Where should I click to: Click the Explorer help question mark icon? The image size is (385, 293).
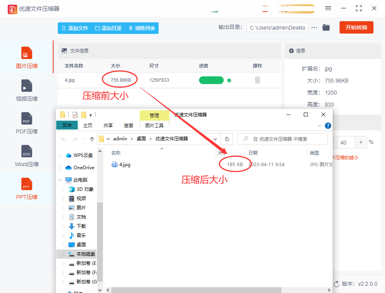coord(328,126)
